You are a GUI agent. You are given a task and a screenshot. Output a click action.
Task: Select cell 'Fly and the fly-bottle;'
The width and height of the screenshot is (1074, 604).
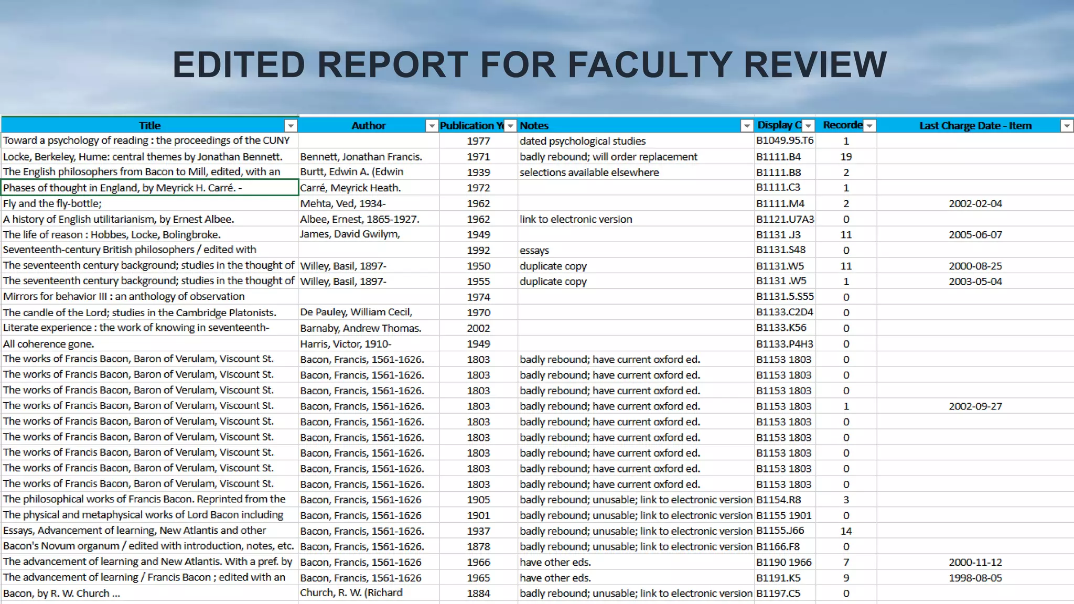click(150, 203)
